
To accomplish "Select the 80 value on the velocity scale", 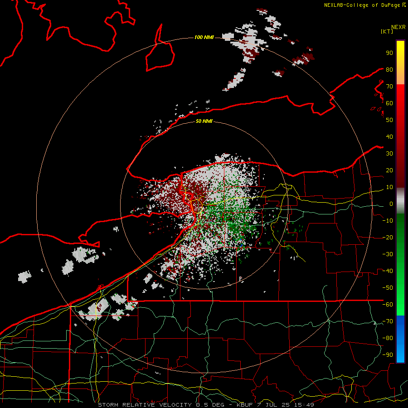I will click(389, 70).
